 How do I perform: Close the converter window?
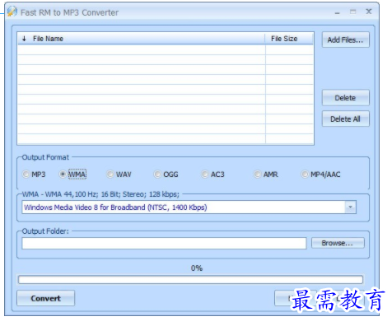pos(369,12)
